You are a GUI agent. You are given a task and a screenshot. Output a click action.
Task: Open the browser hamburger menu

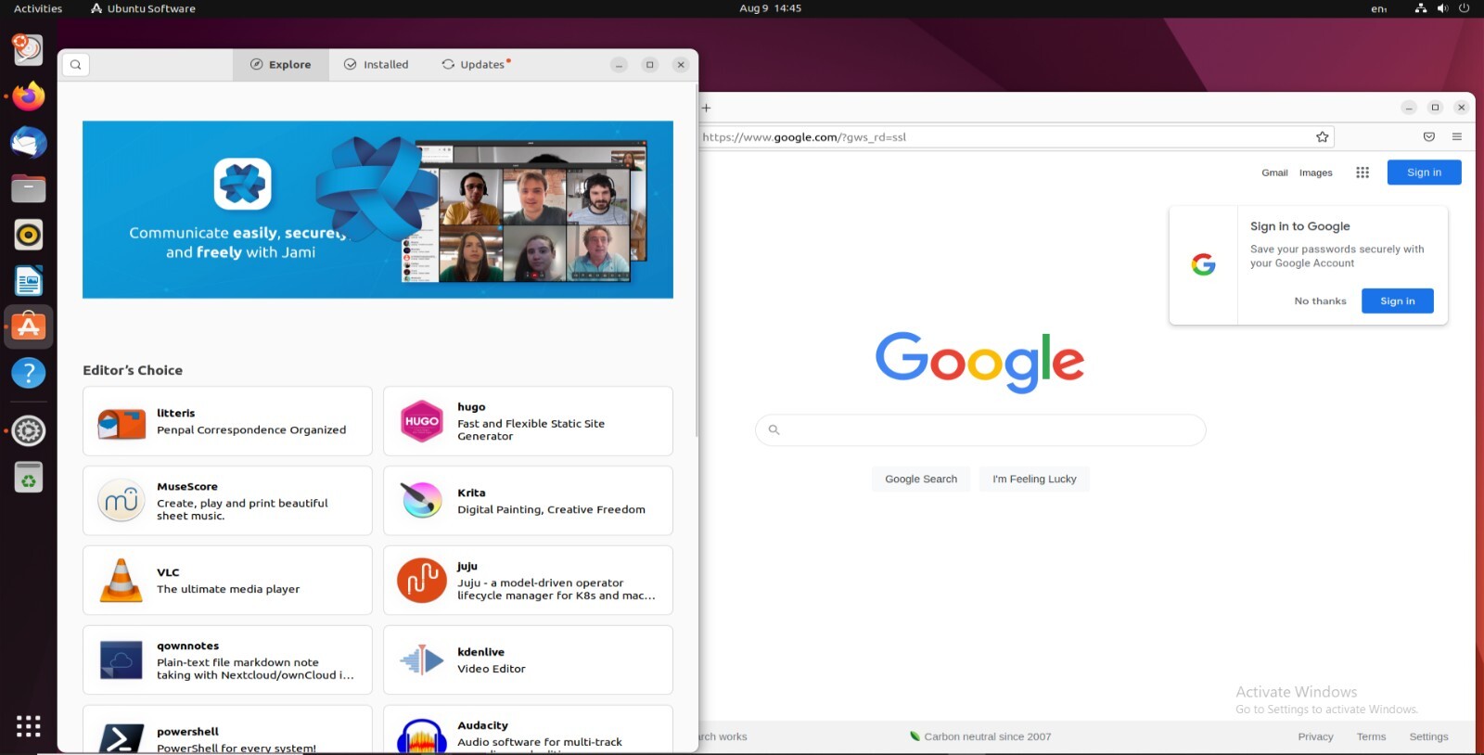(x=1457, y=137)
